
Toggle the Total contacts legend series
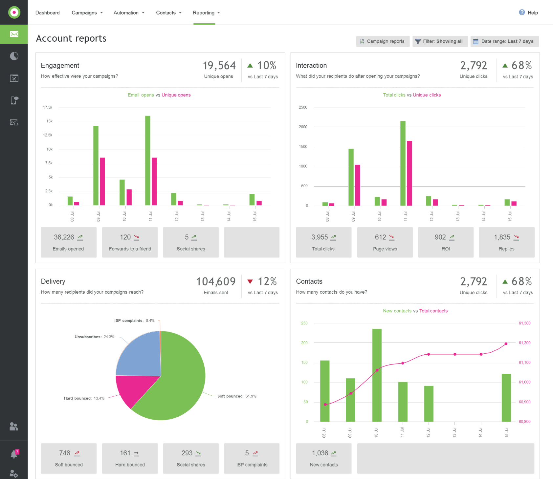(433, 311)
